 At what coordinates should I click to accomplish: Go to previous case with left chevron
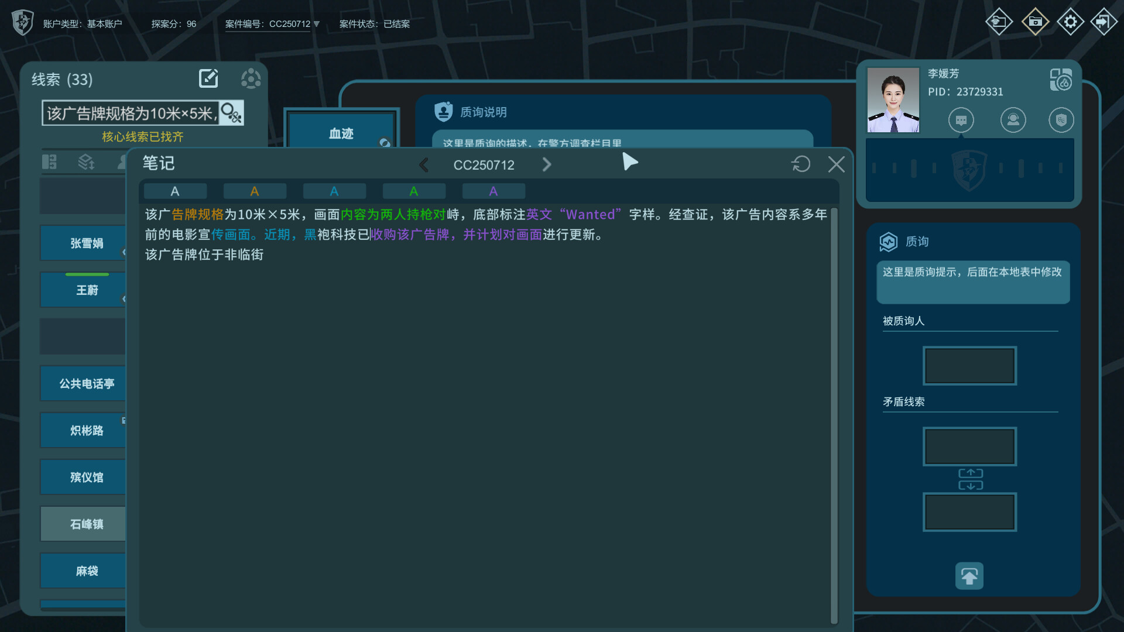(x=424, y=164)
